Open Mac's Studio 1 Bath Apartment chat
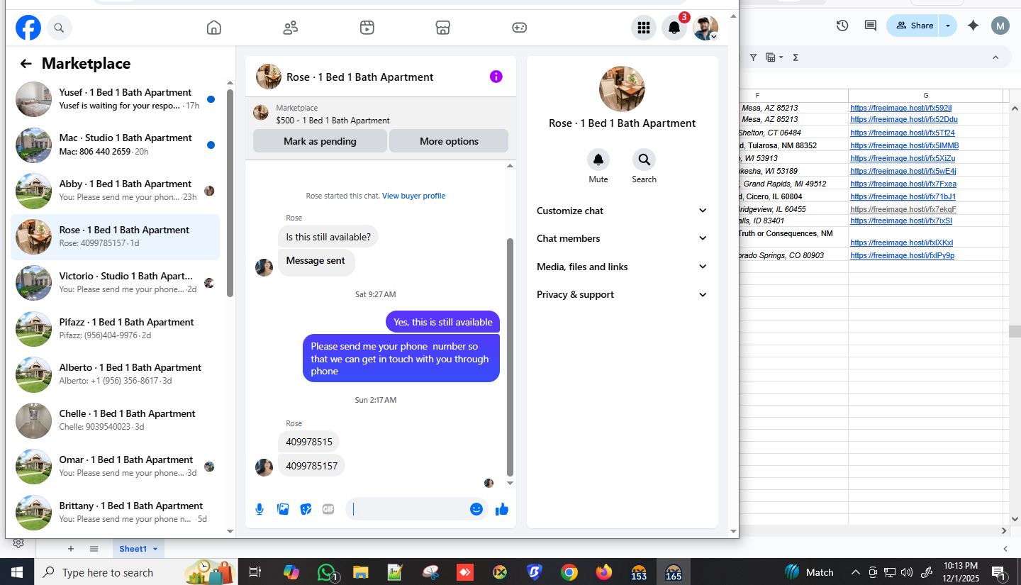 pyautogui.click(x=115, y=145)
